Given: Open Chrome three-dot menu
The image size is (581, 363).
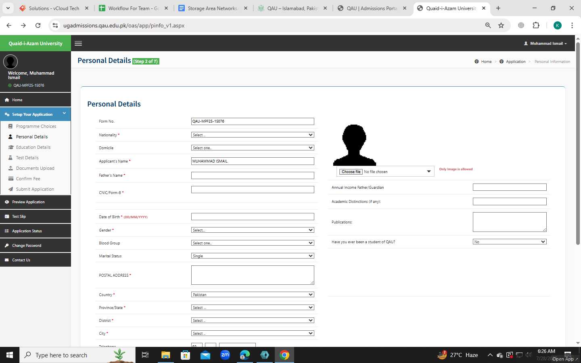Looking at the screenshot, I should tap(572, 25).
